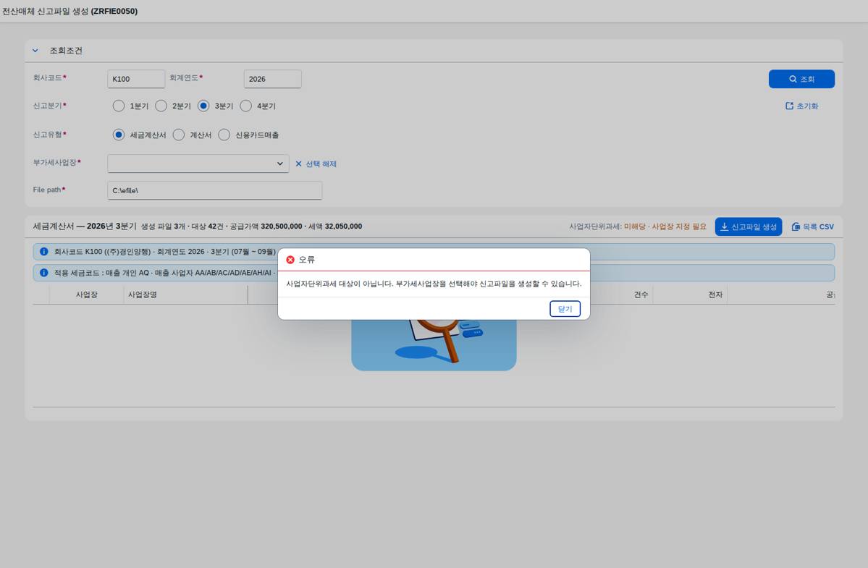Click the 조회조건 panel title
868x568 pixels.
coord(66,51)
